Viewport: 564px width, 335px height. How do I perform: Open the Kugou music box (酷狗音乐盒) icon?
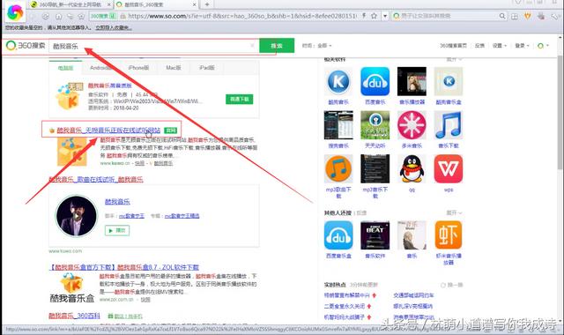449,81
